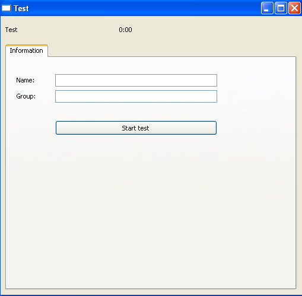
Task: Place the cursor in the Group text box
Action: 136,96
